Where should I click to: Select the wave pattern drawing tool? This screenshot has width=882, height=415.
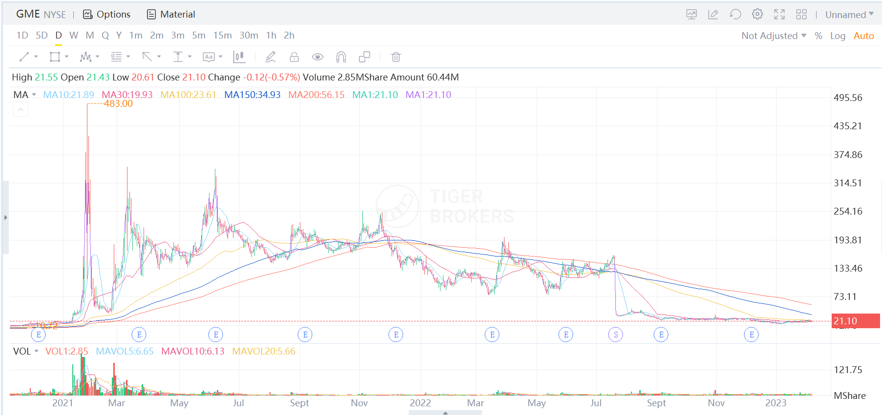(x=85, y=57)
